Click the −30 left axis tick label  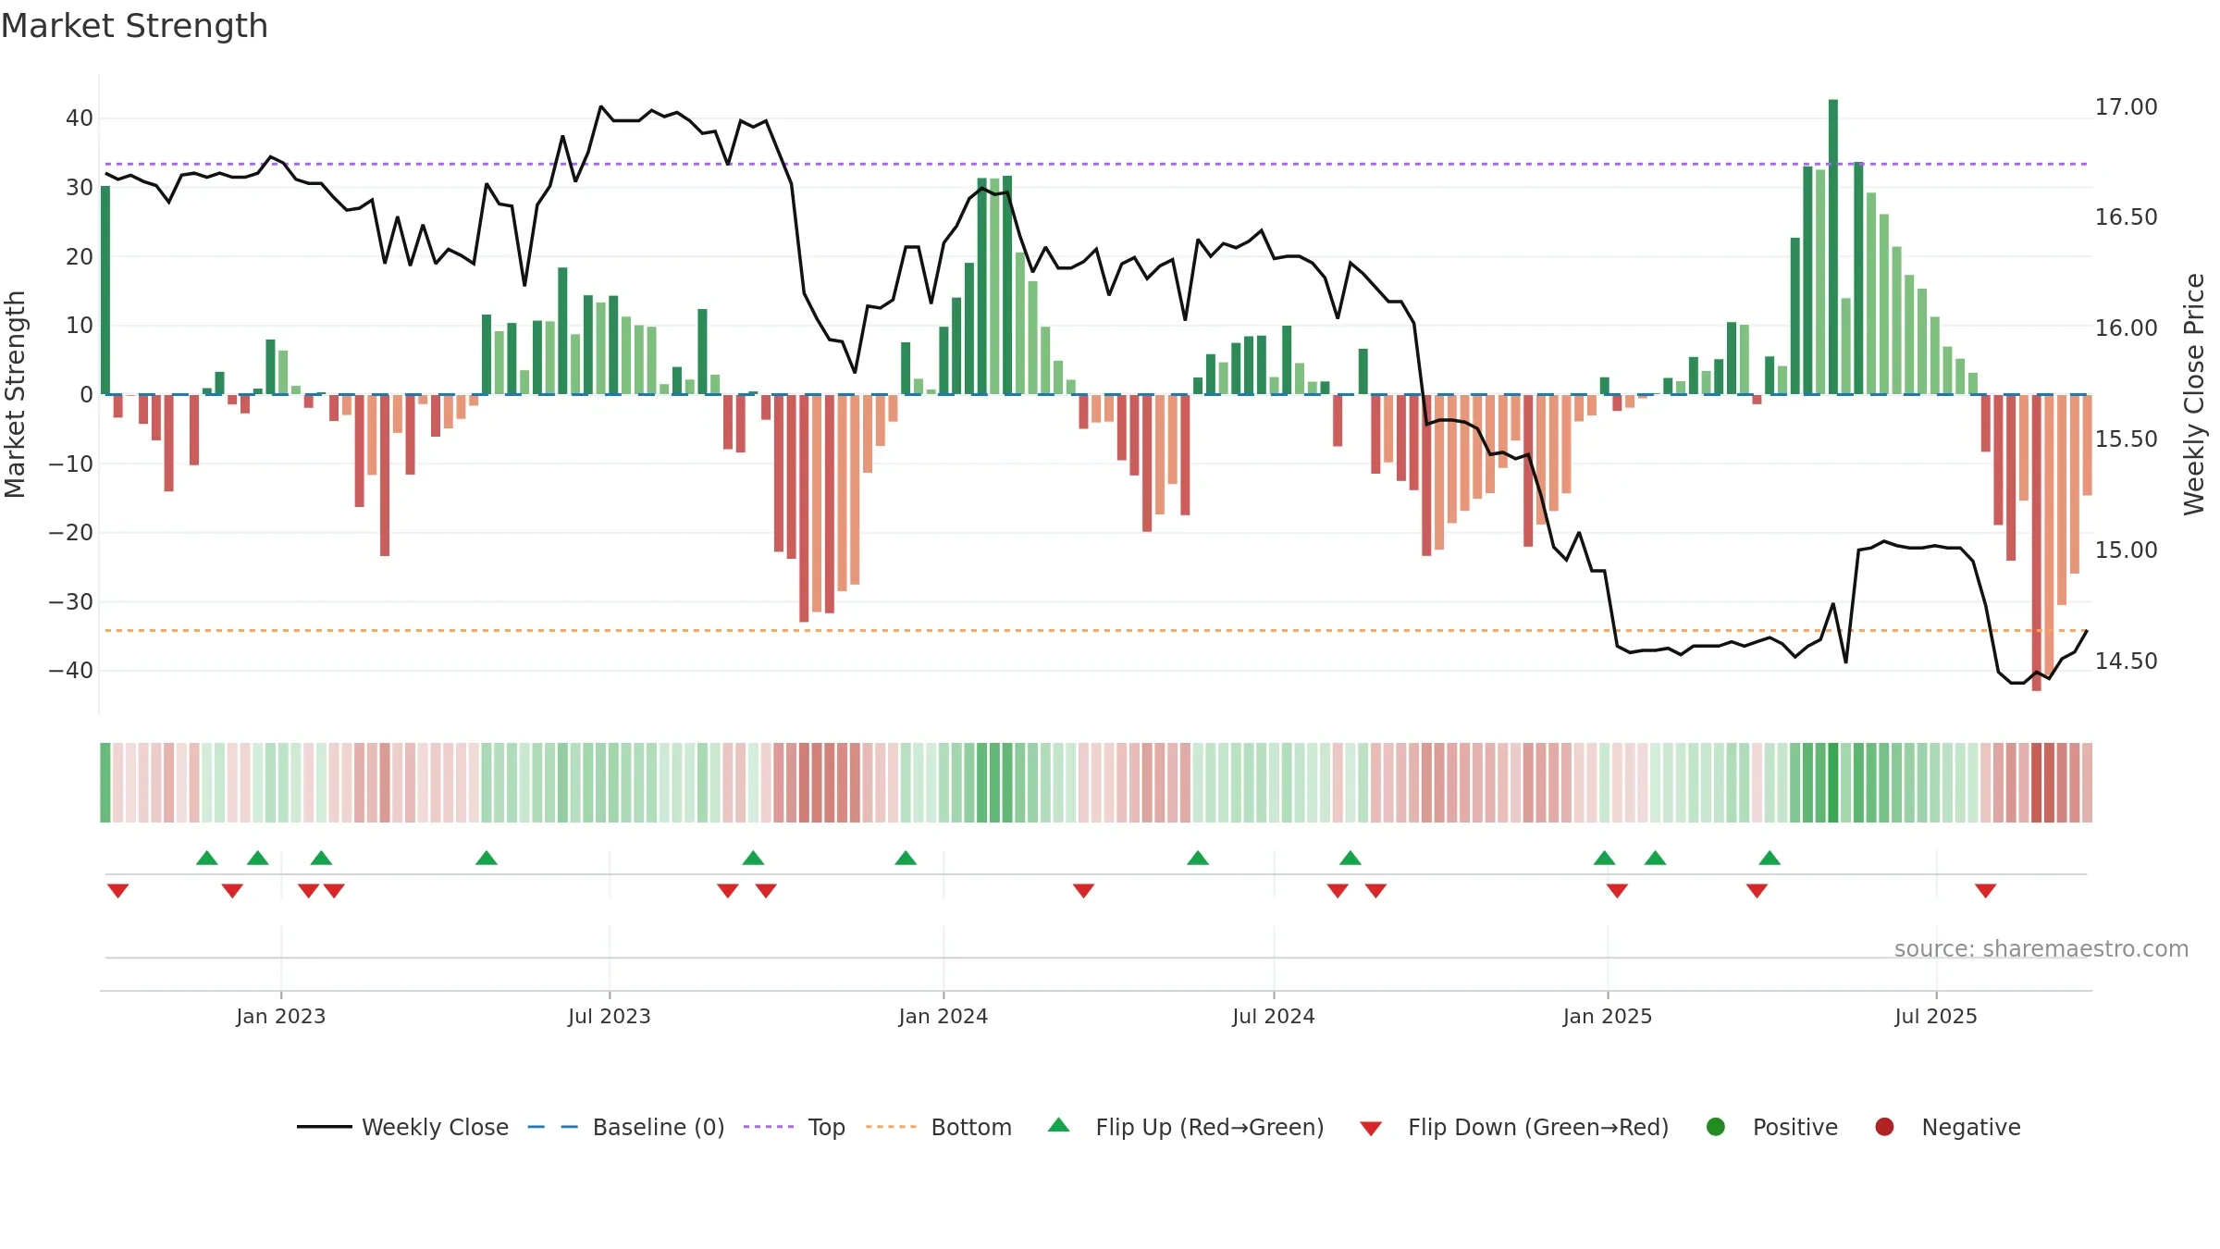tap(71, 602)
